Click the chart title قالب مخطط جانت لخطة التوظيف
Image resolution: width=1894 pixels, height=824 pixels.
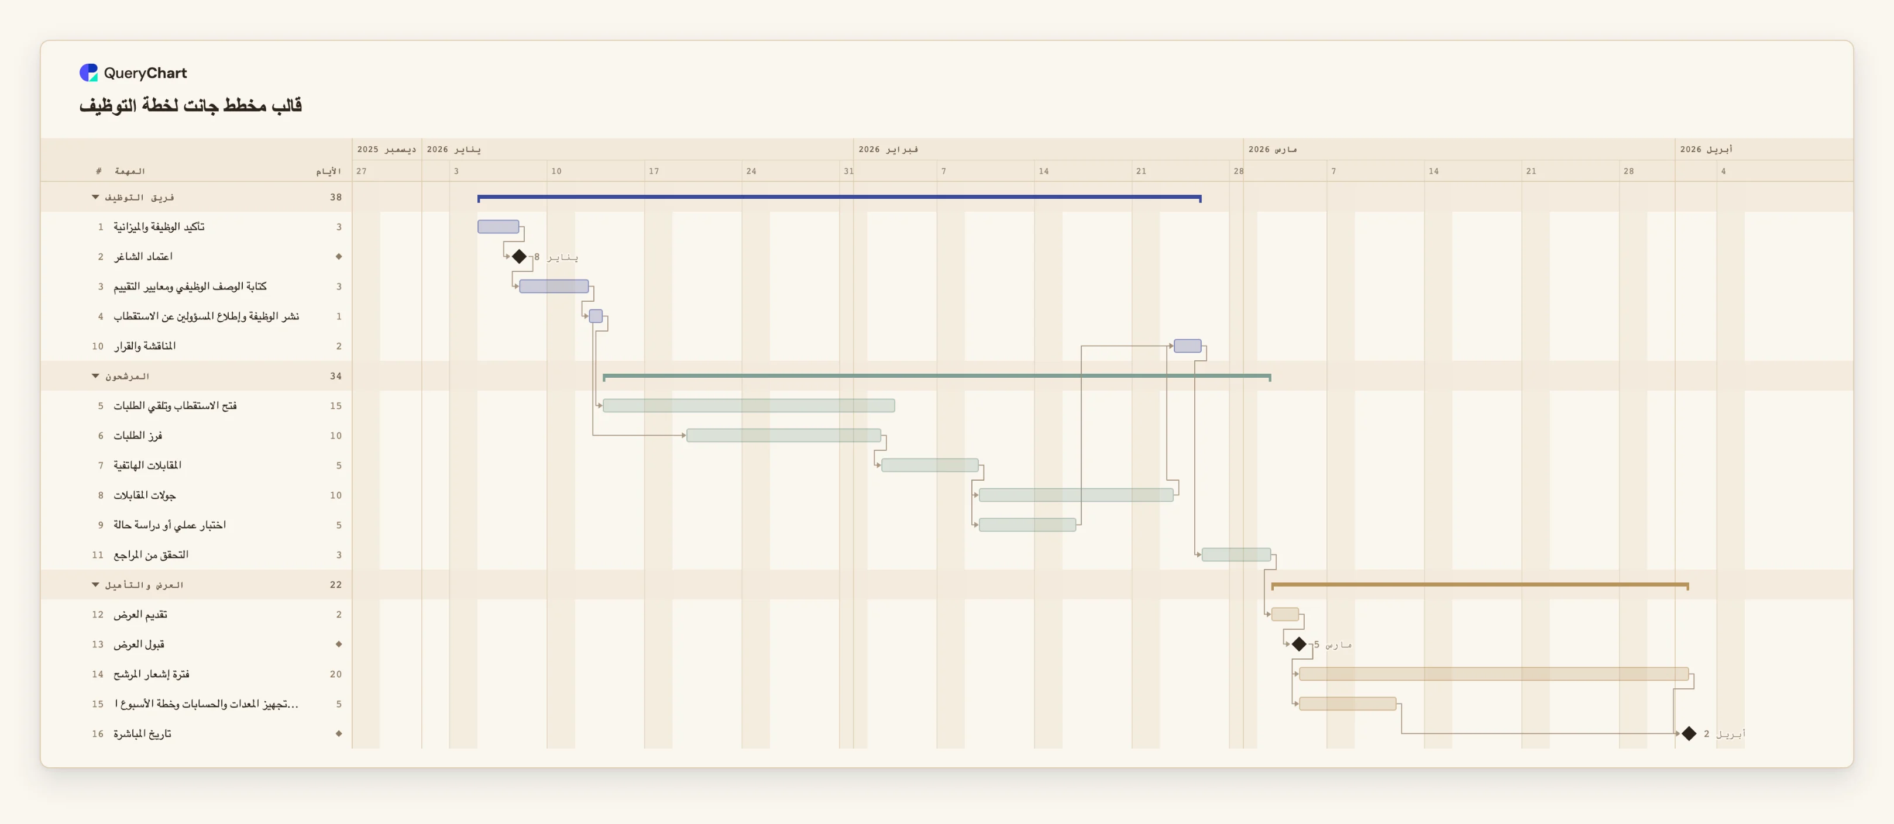click(190, 105)
